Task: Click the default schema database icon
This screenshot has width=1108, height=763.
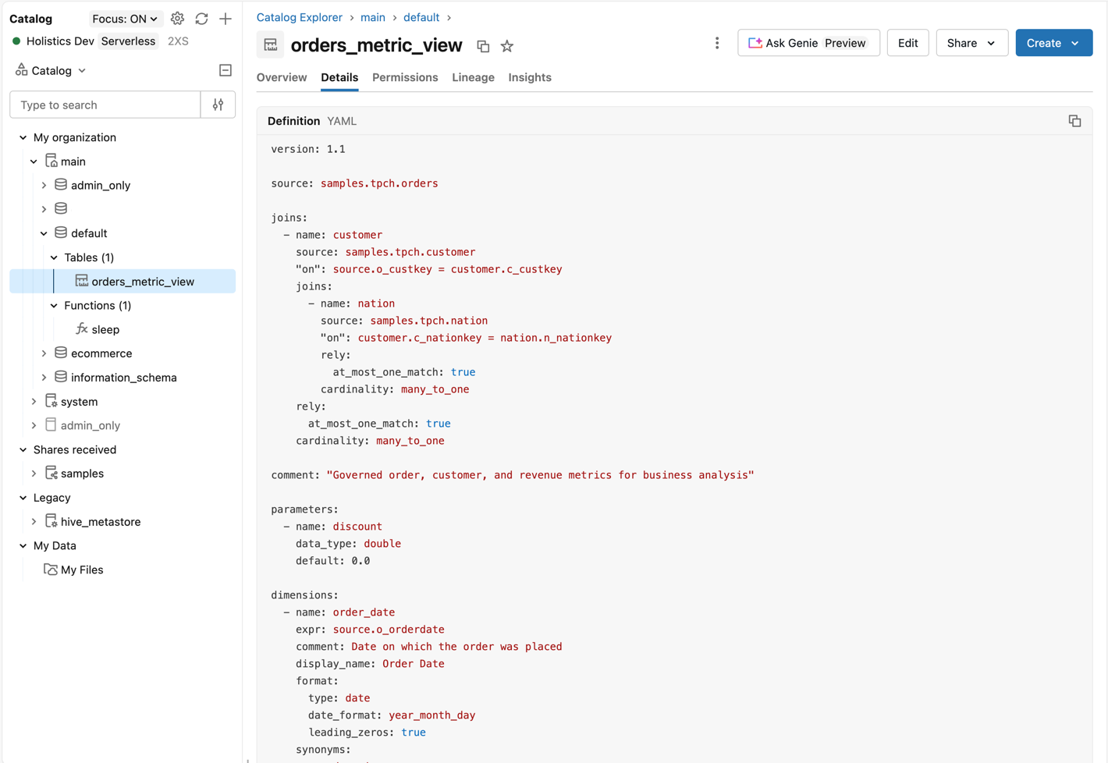Action: click(61, 232)
